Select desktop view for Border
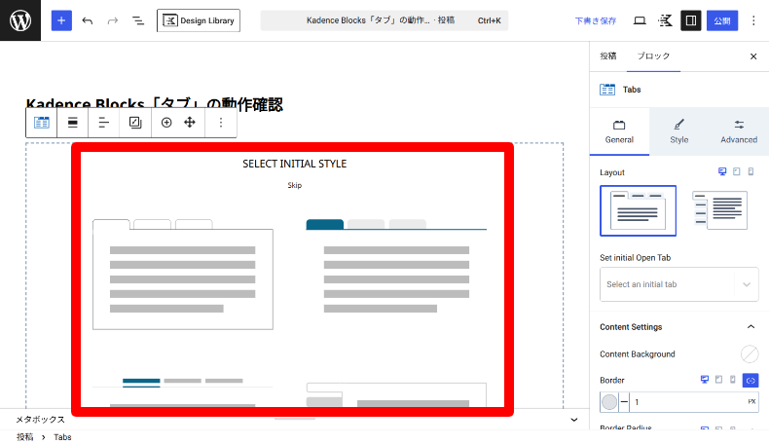 pyautogui.click(x=704, y=380)
